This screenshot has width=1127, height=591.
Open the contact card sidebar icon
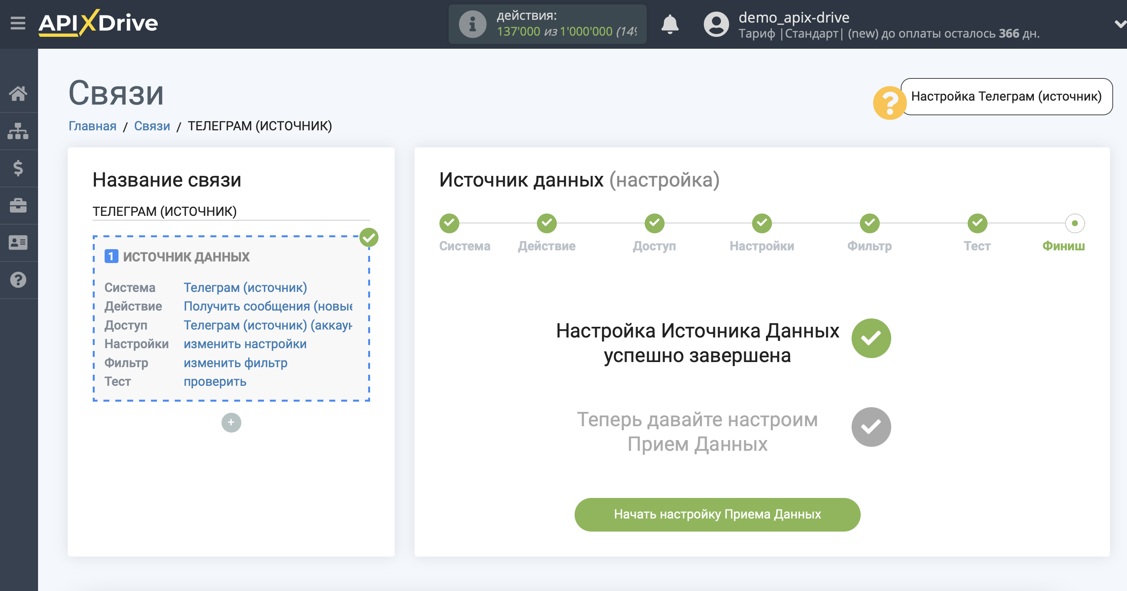18,242
